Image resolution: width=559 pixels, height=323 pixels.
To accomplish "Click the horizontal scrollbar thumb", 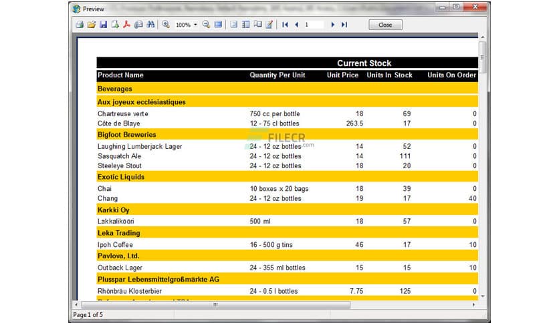I will click(x=216, y=304).
